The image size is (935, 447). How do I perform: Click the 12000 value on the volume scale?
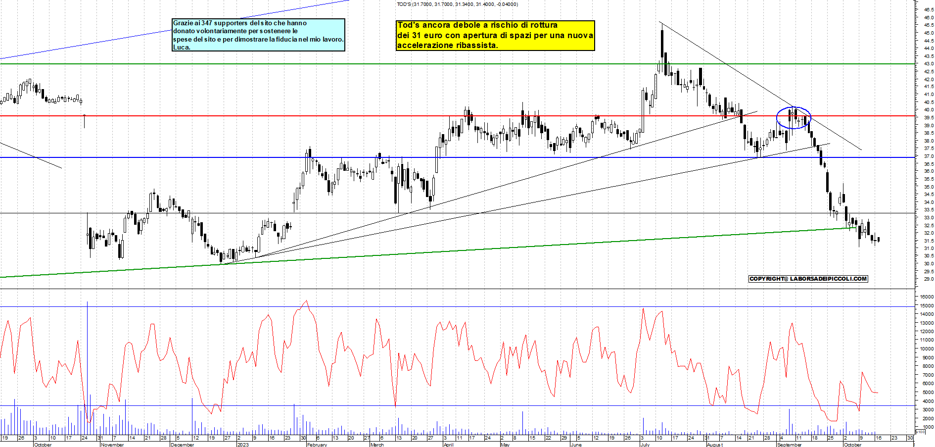pyautogui.click(x=927, y=331)
